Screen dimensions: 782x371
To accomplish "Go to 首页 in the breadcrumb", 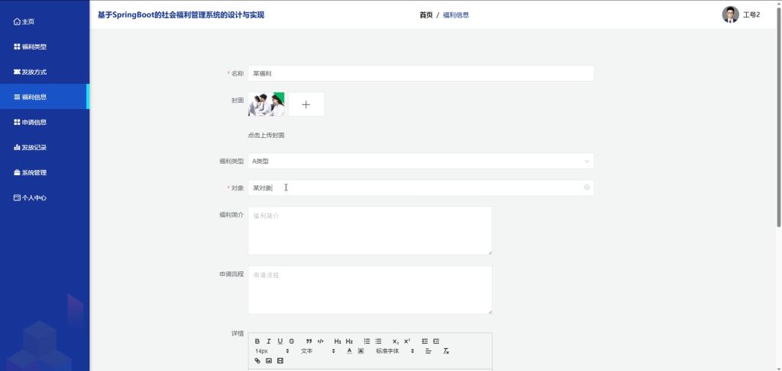I will tap(426, 15).
